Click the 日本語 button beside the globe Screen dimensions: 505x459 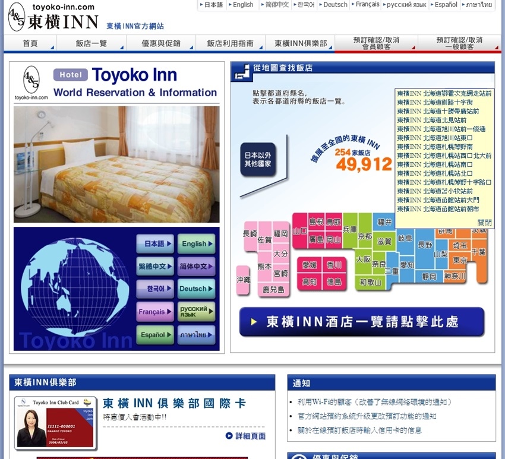pyautogui.click(x=155, y=244)
